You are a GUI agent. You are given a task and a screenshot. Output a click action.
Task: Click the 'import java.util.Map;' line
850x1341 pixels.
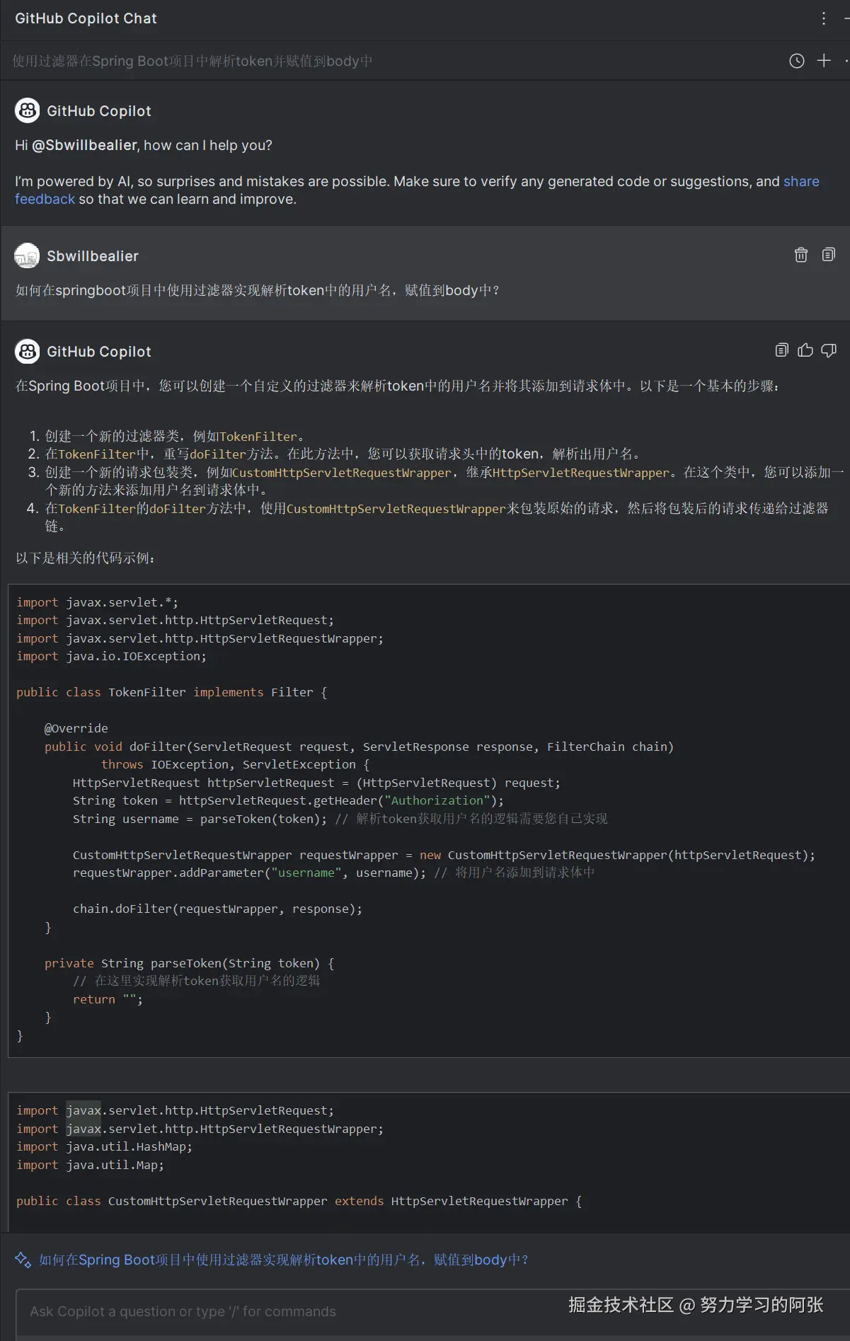tap(91, 1165)
